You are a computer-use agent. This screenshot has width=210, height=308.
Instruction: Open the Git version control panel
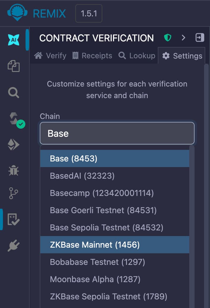point(13,193)
